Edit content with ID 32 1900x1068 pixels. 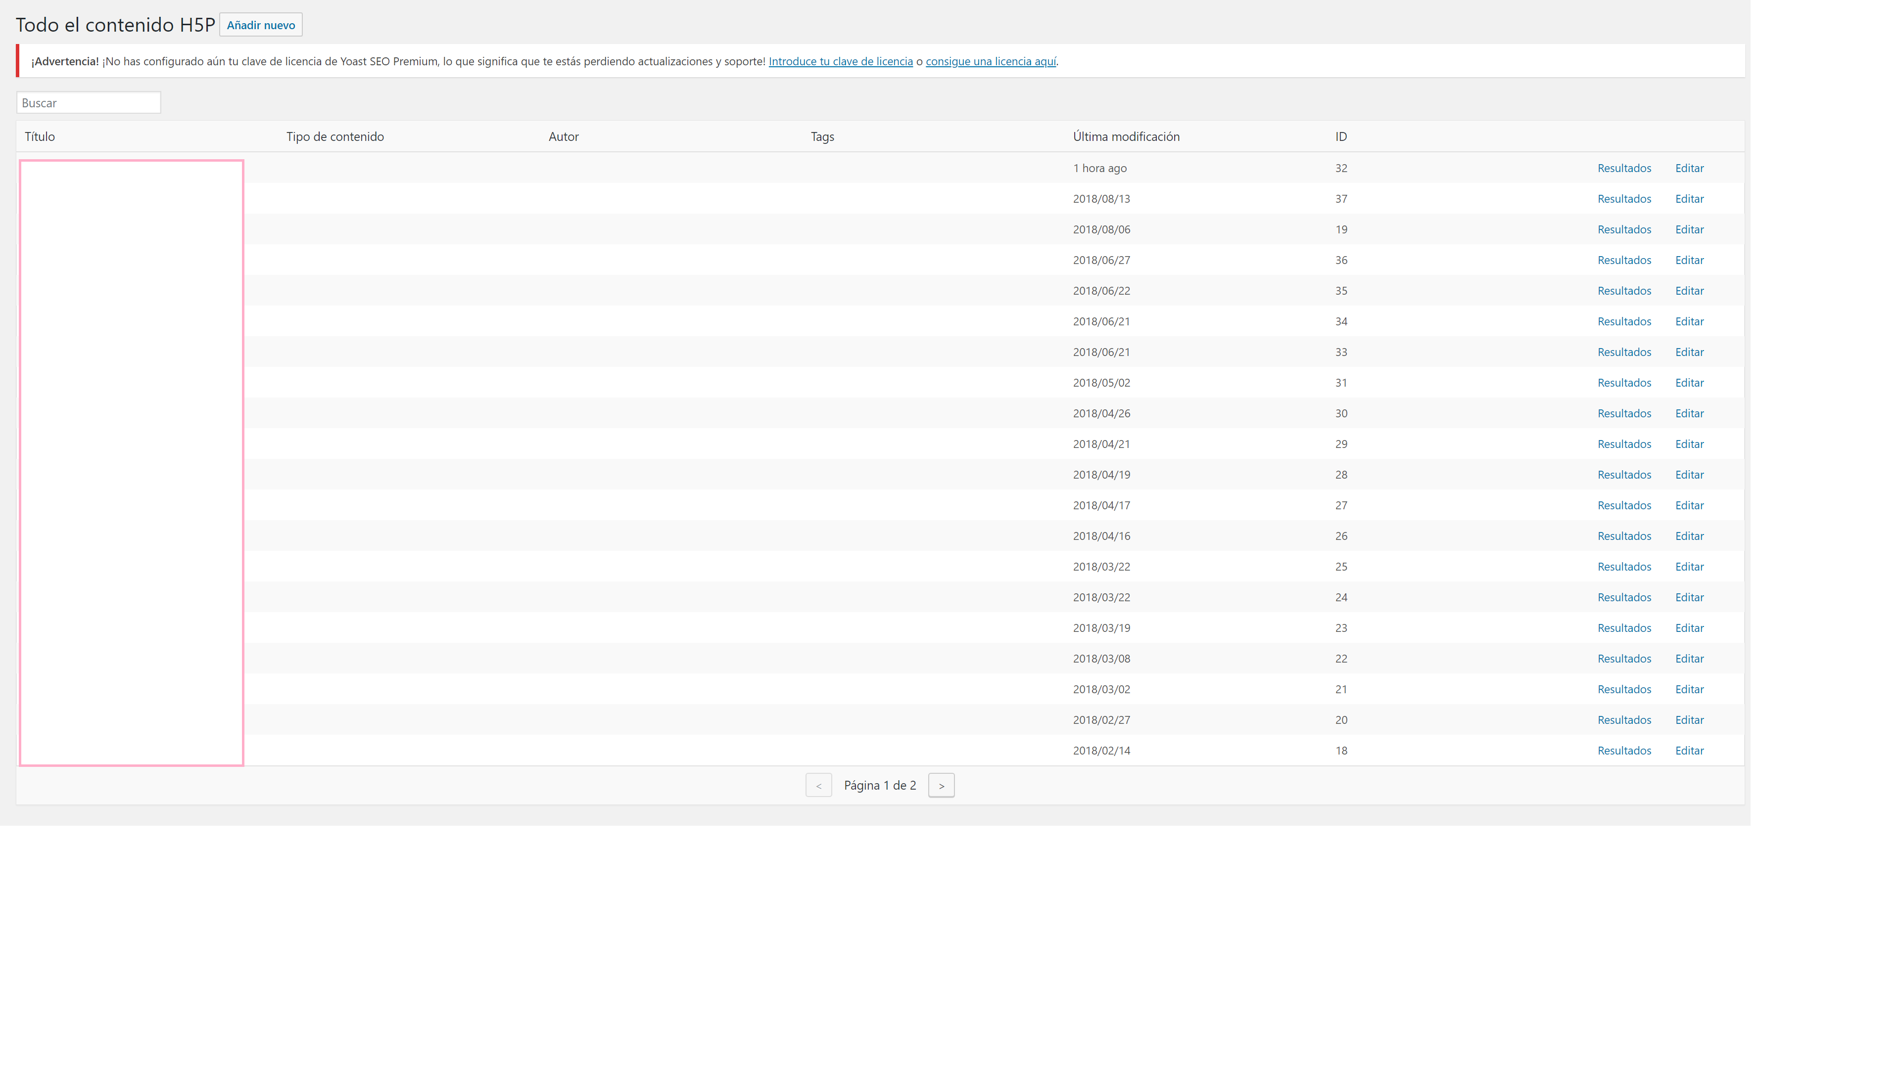[x=1689, y=168]
